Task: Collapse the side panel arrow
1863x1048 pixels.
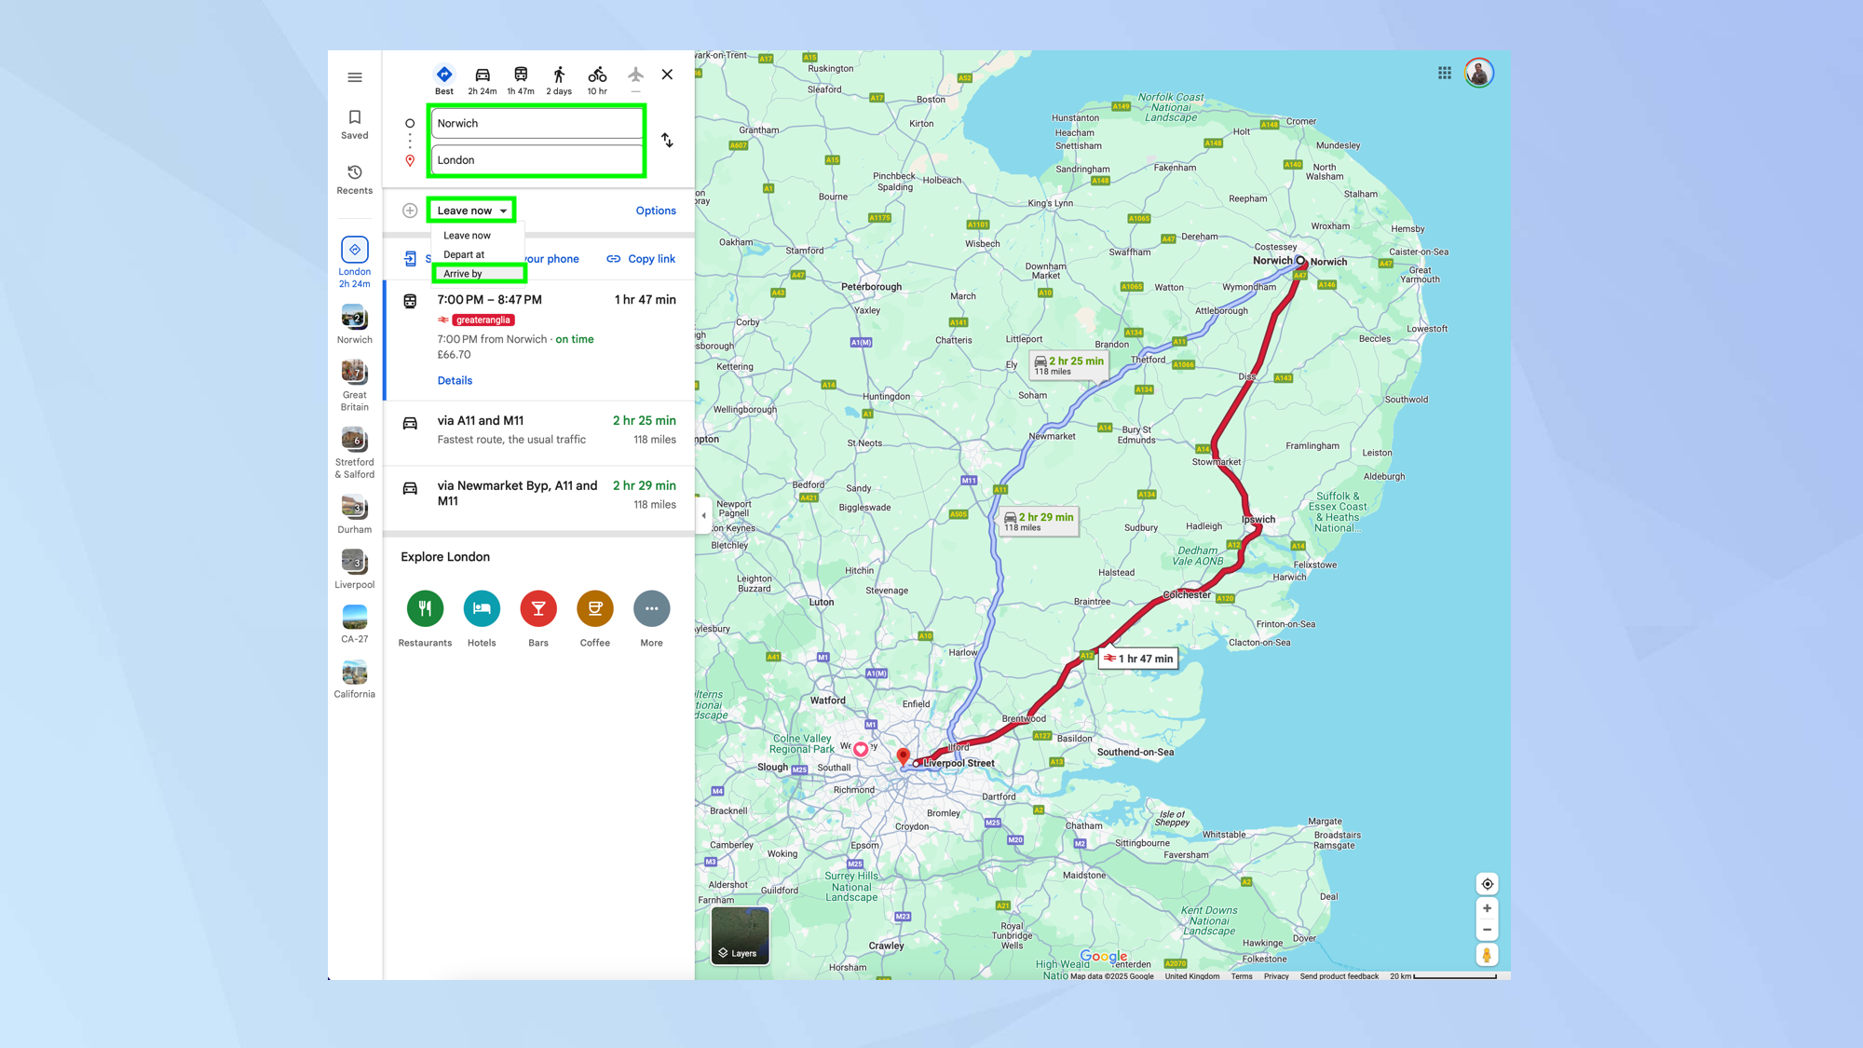Action: (x=703, y=515)
